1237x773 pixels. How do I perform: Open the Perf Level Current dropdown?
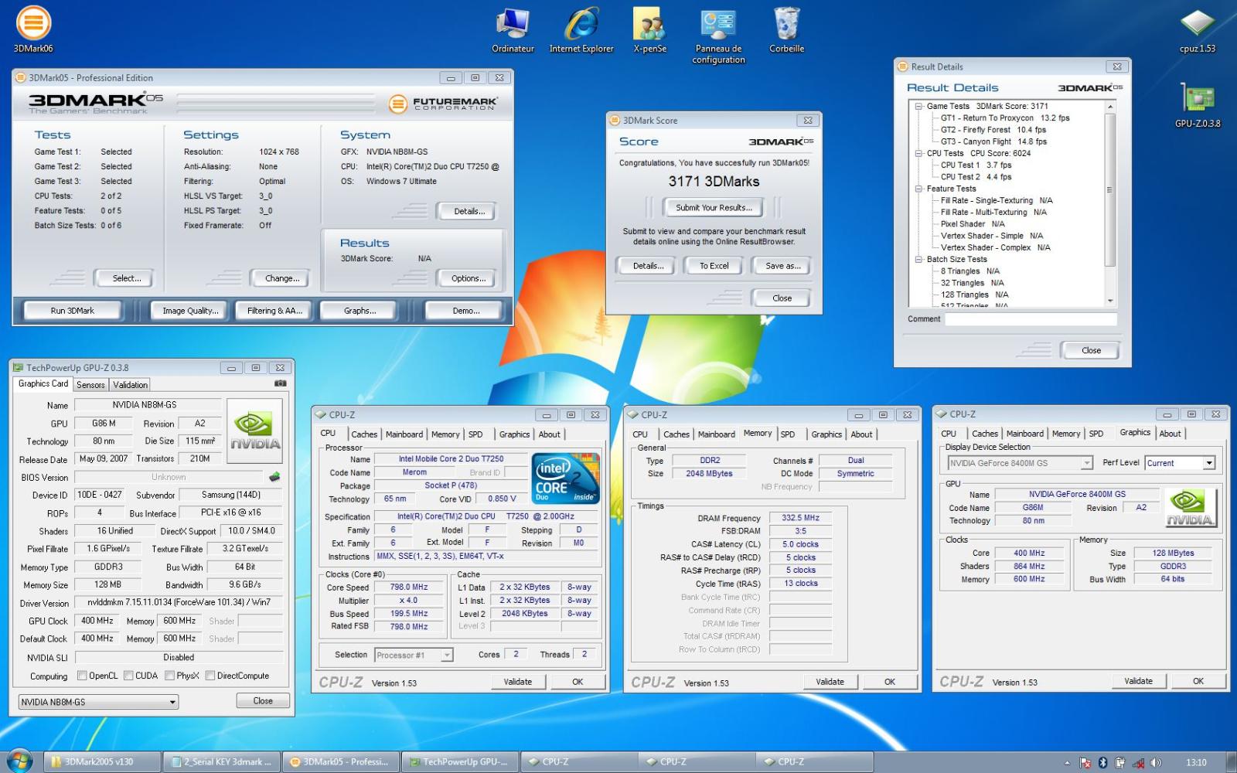tap(1180, 463)
